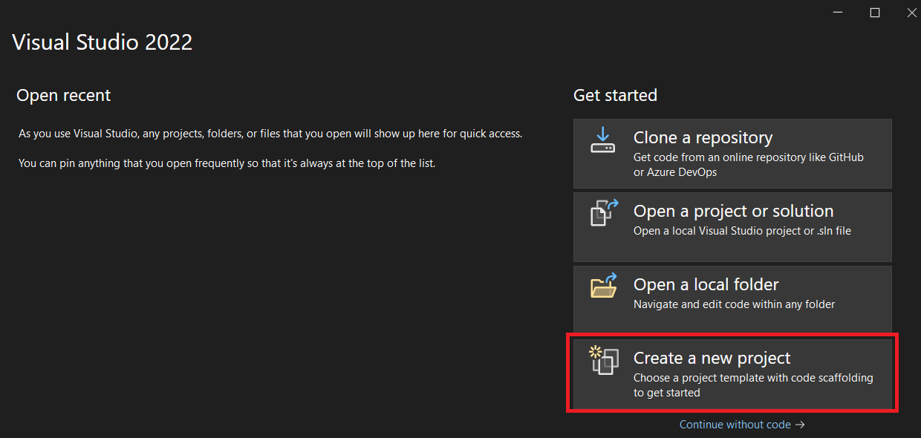Click the Clone a repository download icon
Screen dimensions: 921x438
[603, 140]
